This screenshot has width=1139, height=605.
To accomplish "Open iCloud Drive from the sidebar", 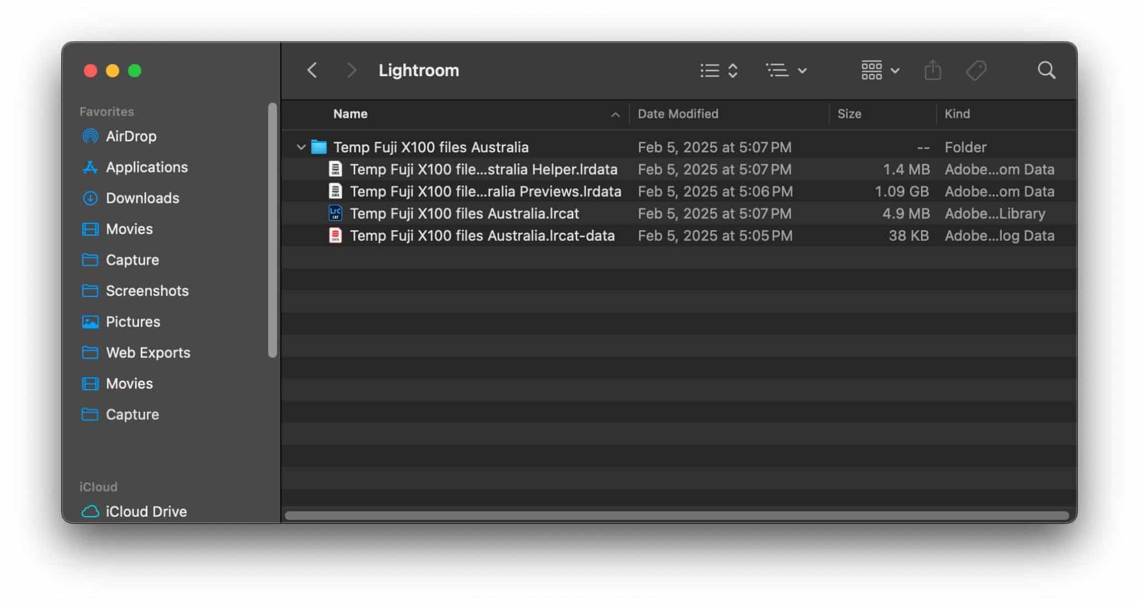I will point(146,512).
